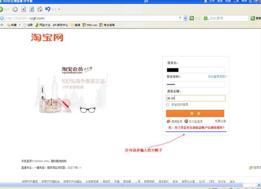The image size is (261, 189).
Task: Click the 全球速卖通 footer link
Action: click(92, 181)
